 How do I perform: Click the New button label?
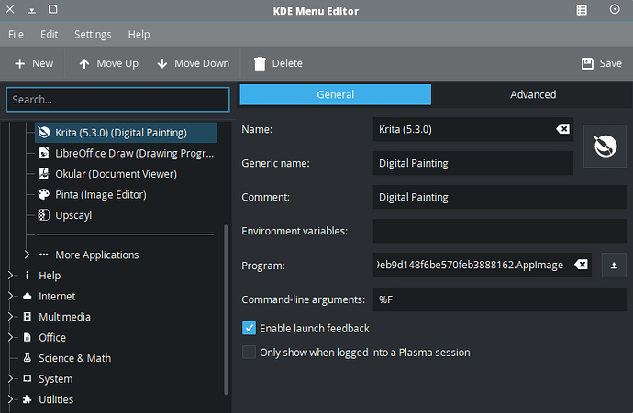point(43,63)
